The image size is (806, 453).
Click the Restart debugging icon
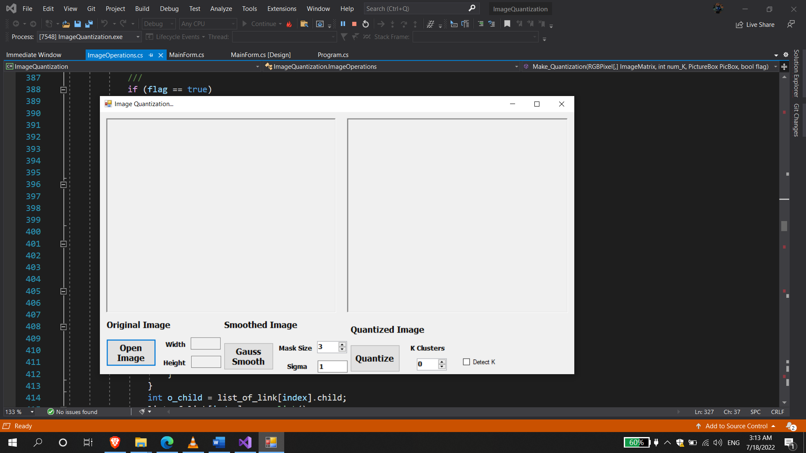[x=366, y=24]
